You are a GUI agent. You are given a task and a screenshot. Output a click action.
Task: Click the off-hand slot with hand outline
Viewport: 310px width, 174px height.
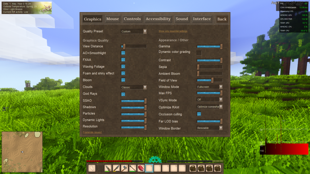(x=92, y=168)
